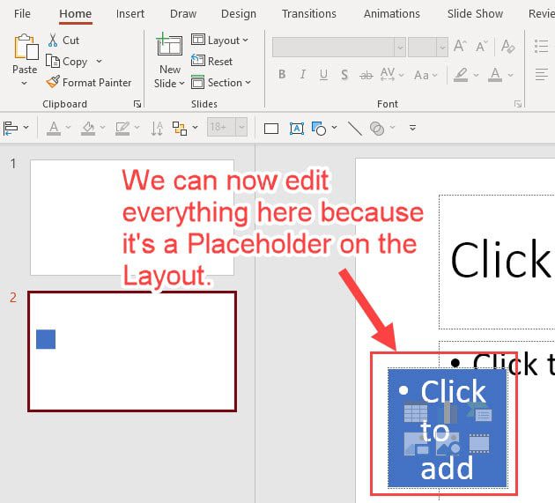Activate the Format Painter brush

click(x=53, y=82)
